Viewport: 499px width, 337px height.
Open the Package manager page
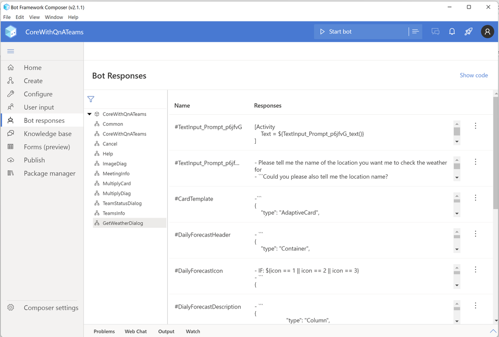[49, 173]
